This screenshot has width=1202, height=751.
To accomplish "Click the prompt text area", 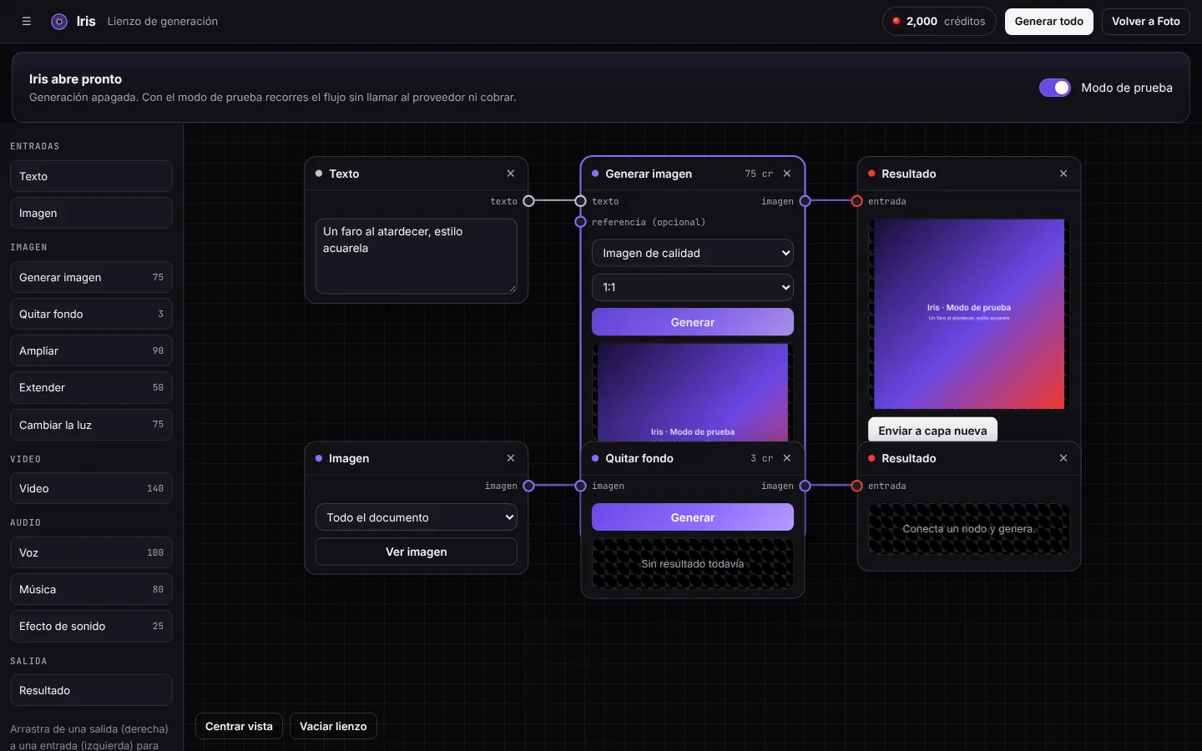I will (x=417, y=256).
